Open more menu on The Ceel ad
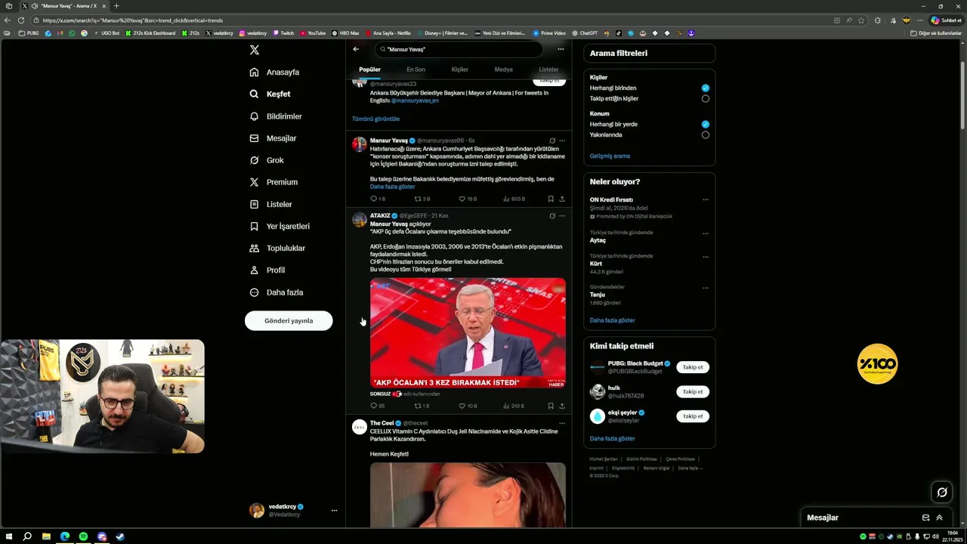967x544 pixels. click(562, 423)
